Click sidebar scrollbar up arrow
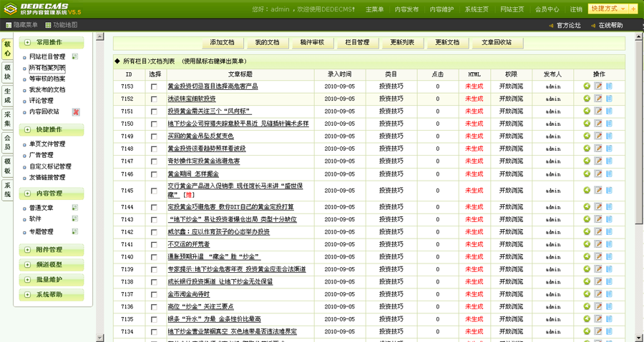 pos(99,37)
